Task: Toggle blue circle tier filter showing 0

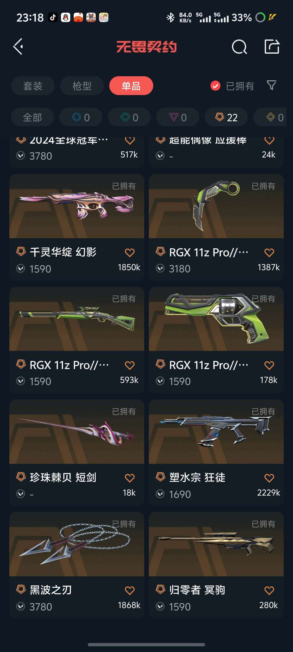Action: [x=81, y=117]
